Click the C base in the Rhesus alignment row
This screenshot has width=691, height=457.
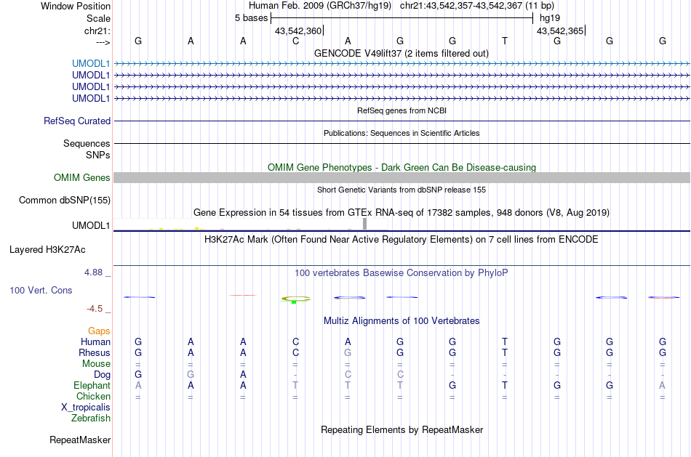click(x=296, y=352)
